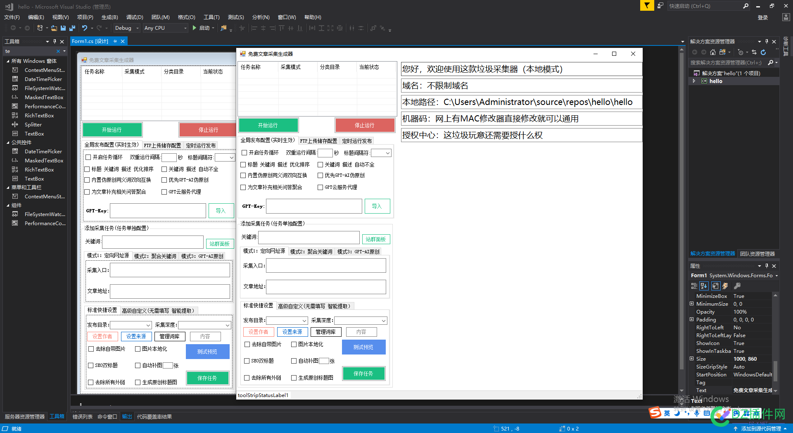This screenshot has width=793, height=433.
Task: Click 站群面板 button in running app window
Action: tap(376, 239)
